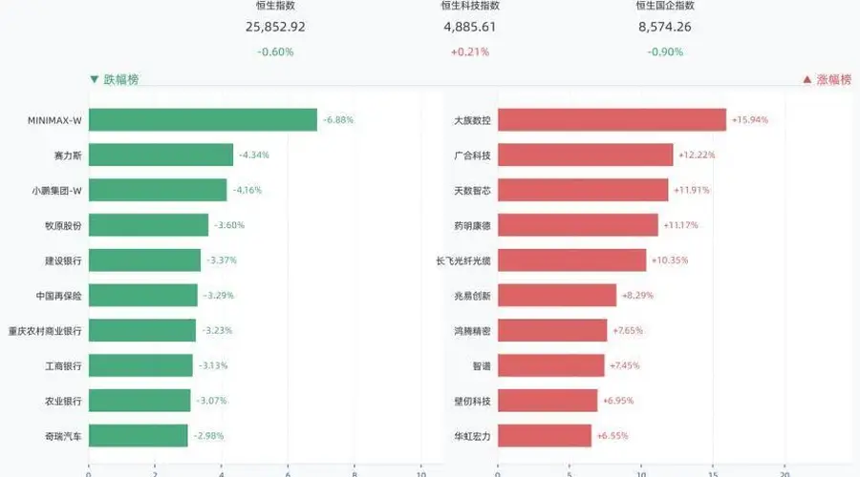
Task: Open the 涨幅榜 heading label
Action: (x=834, y=79)
